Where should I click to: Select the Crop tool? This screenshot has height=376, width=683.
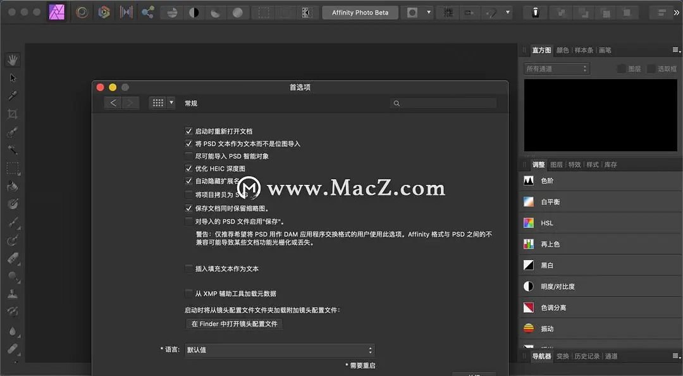coord(13,114)
